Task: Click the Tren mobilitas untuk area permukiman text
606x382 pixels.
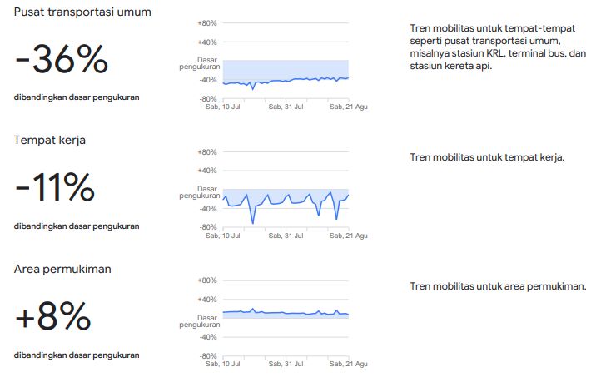Action: (x=498, y=286)
